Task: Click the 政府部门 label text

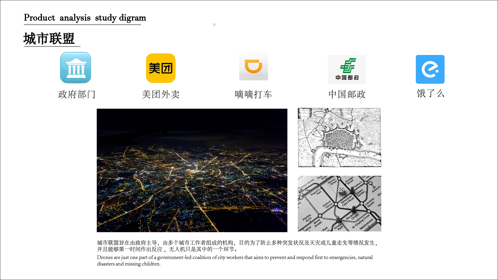Action: pyautogui.click(x=77, y=94)
